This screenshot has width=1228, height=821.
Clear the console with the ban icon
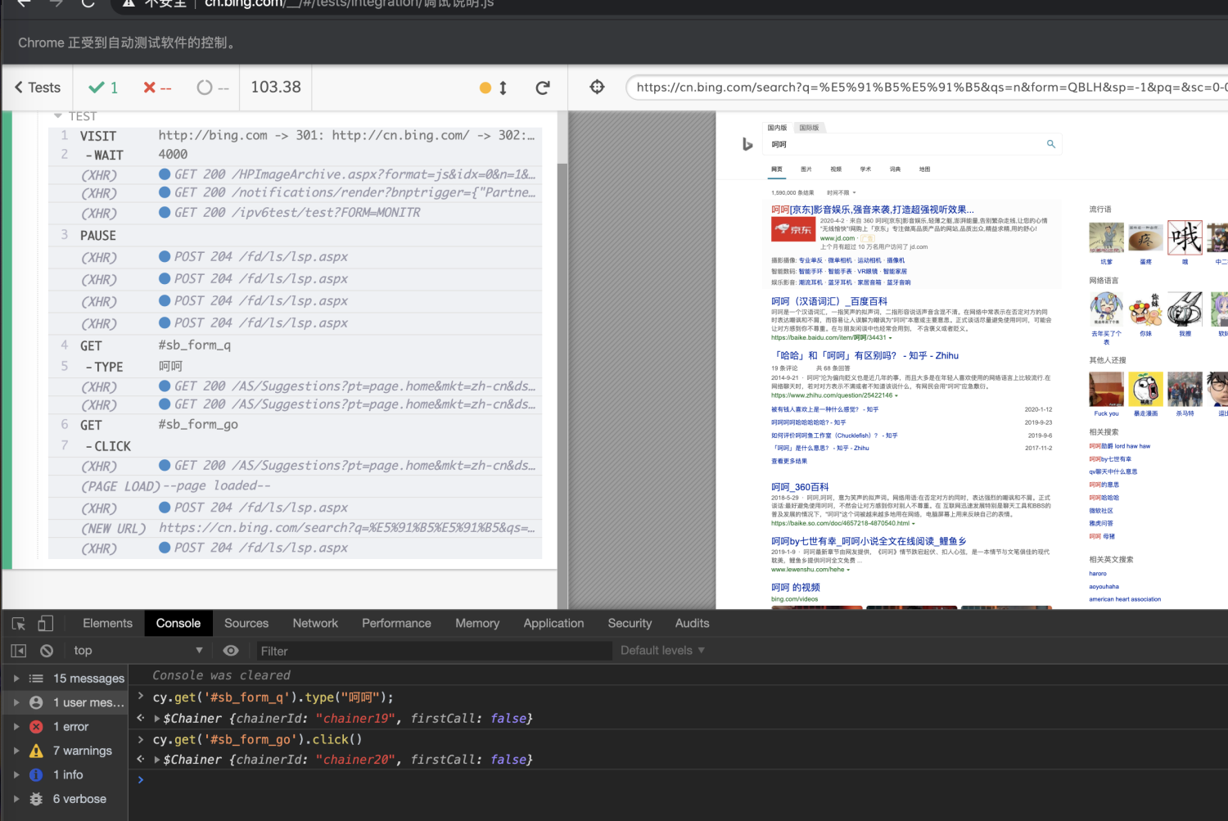pyautogui.click(x=47, y=651)
